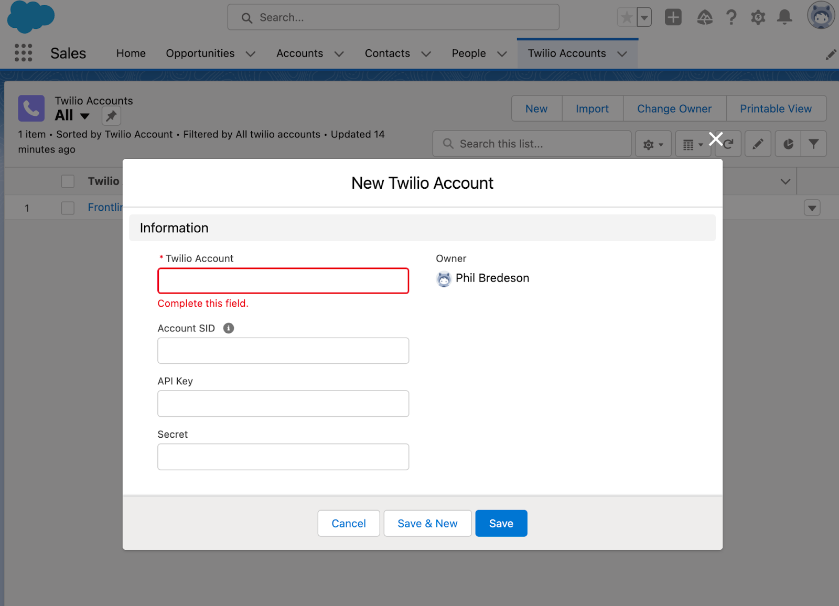Open the Trailhead guidance icon
Image resolution: width=839 pixels, height=606 pixels.
tap(705, 18)
